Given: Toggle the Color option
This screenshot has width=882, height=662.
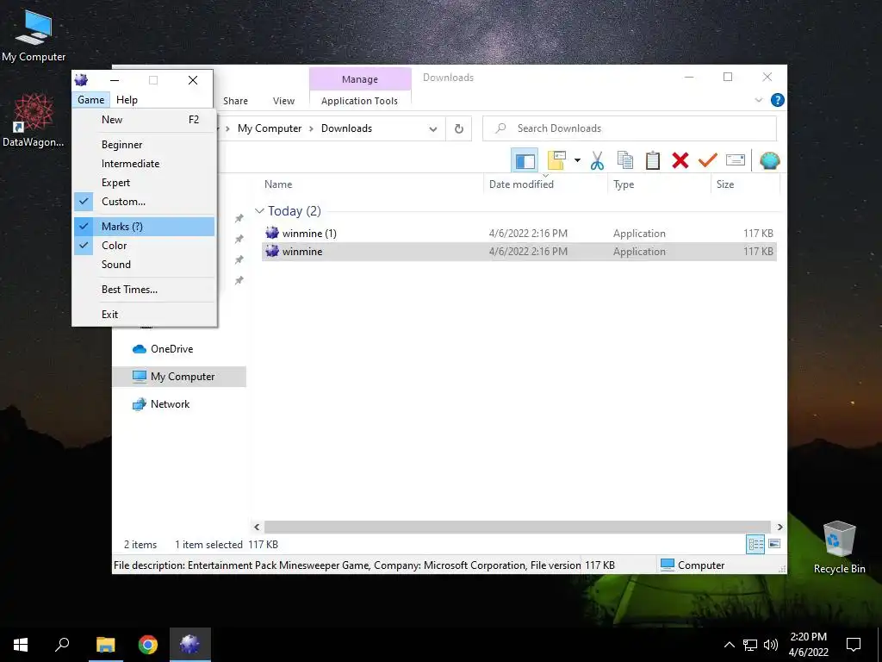Looking at the screenshot, I should [x=144, y=246].
